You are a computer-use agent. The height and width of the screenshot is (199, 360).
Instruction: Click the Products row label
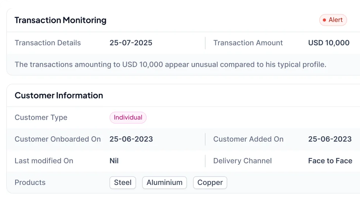30,183
